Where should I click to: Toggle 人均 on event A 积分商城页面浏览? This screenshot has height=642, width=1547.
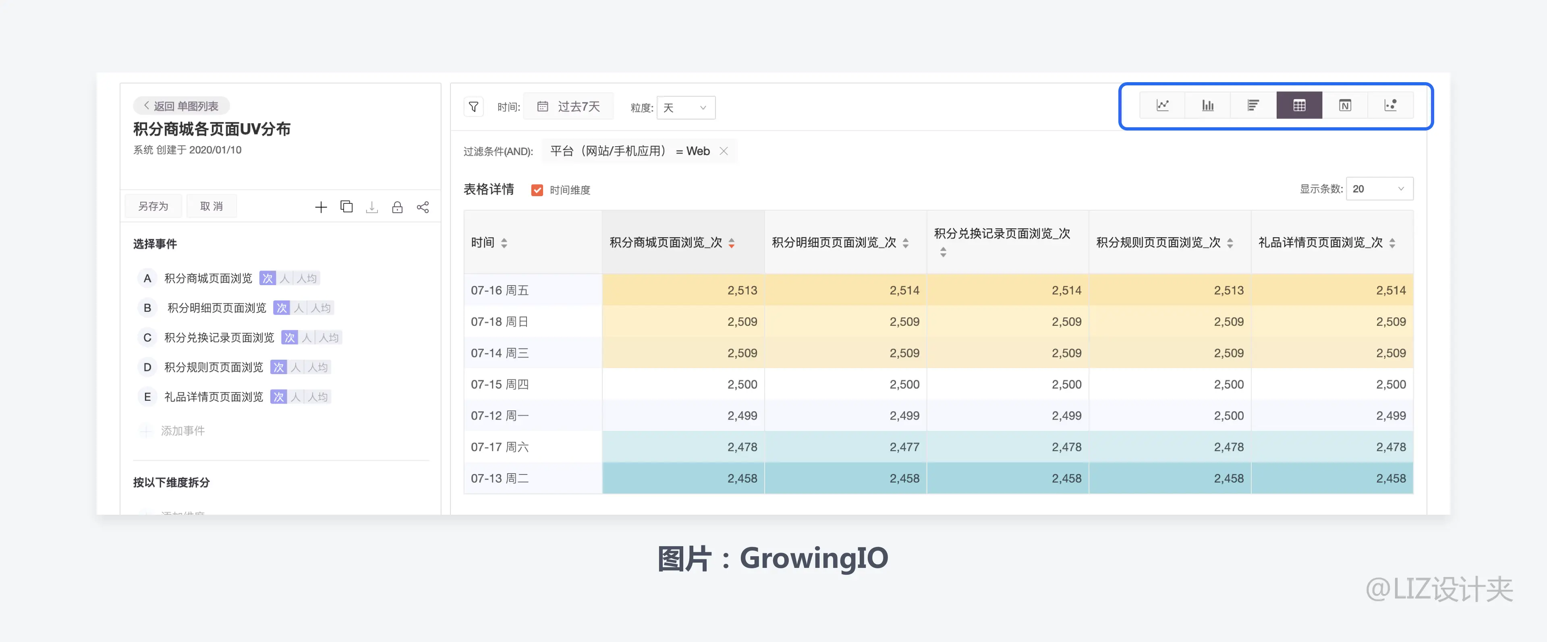(x=307, y=278)
